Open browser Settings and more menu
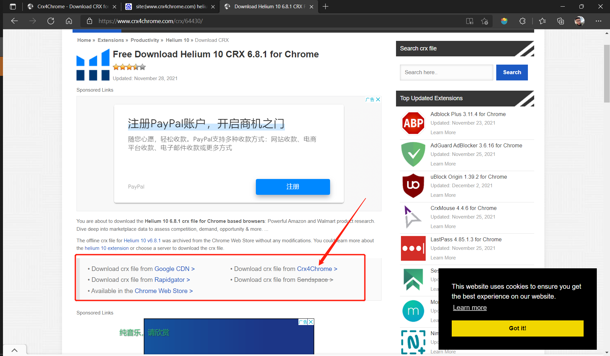 598,21
